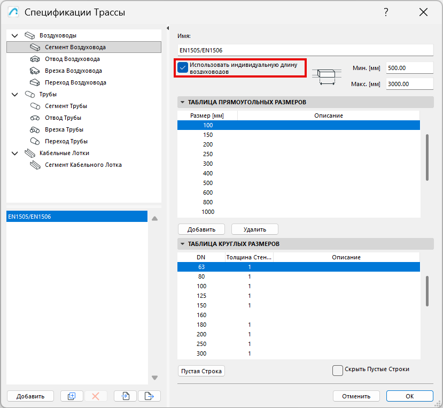Click the Отвод Воздуховода icon
Viewport: 443px width, 408px height.
[x=35, y=59]
